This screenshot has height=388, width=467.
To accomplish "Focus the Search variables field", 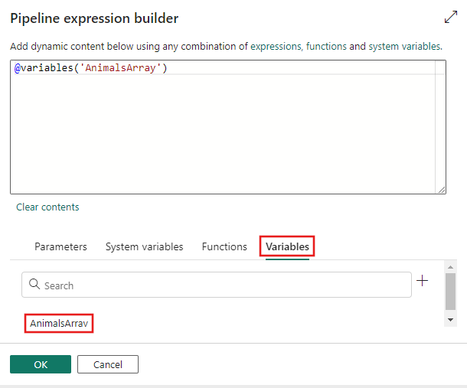I will pyautogui.click(x=217, y=285).
